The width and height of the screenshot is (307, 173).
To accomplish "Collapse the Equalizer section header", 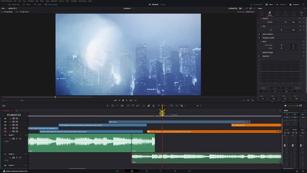I will point(266,56).
